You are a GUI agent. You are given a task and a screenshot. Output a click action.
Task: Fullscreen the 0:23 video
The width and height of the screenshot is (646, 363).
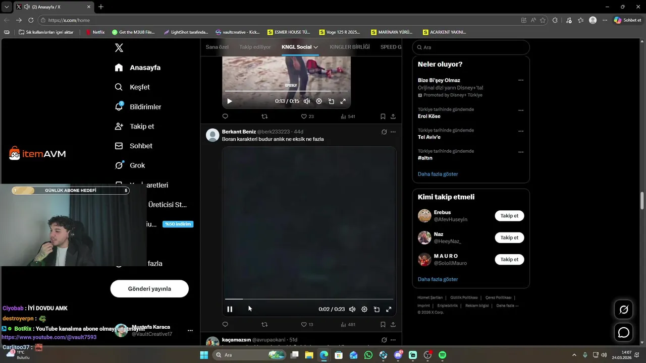(389, 310)
